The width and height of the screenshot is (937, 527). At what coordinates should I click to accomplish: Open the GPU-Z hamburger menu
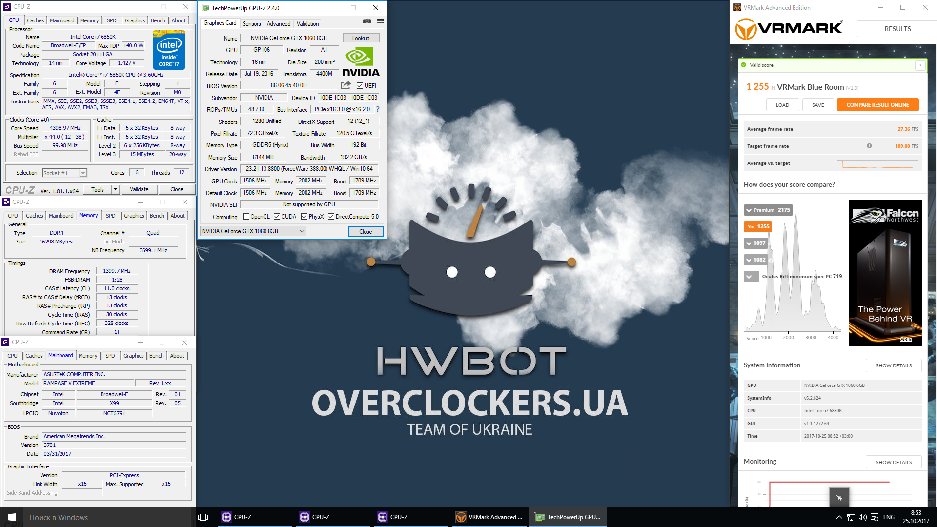click(x=380, y=21)
